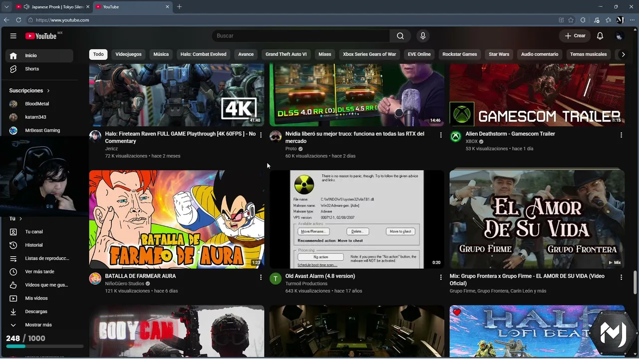Open options for Old Avast Alarm video
Viewport: 639px width, 359px height.
[x=441, y=277]
